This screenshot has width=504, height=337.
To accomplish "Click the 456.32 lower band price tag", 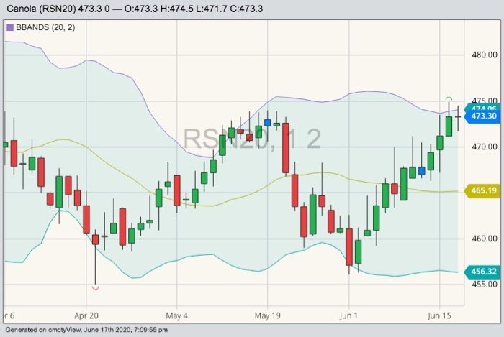I will pyautogui.click(x=482, y=272).
